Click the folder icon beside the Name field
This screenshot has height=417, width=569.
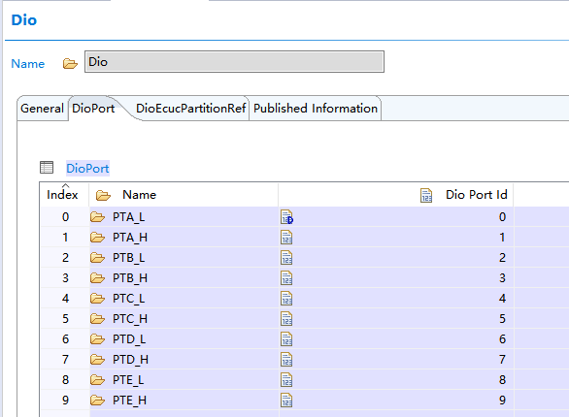tap(70, 64)
